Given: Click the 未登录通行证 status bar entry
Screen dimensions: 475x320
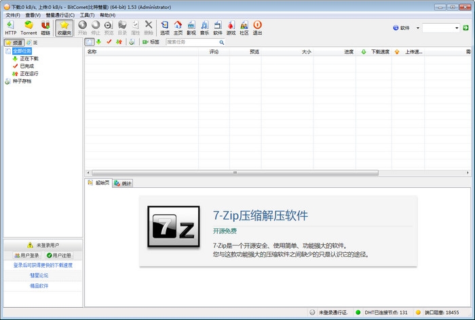Looking at the screenshot, I should 328,313.
